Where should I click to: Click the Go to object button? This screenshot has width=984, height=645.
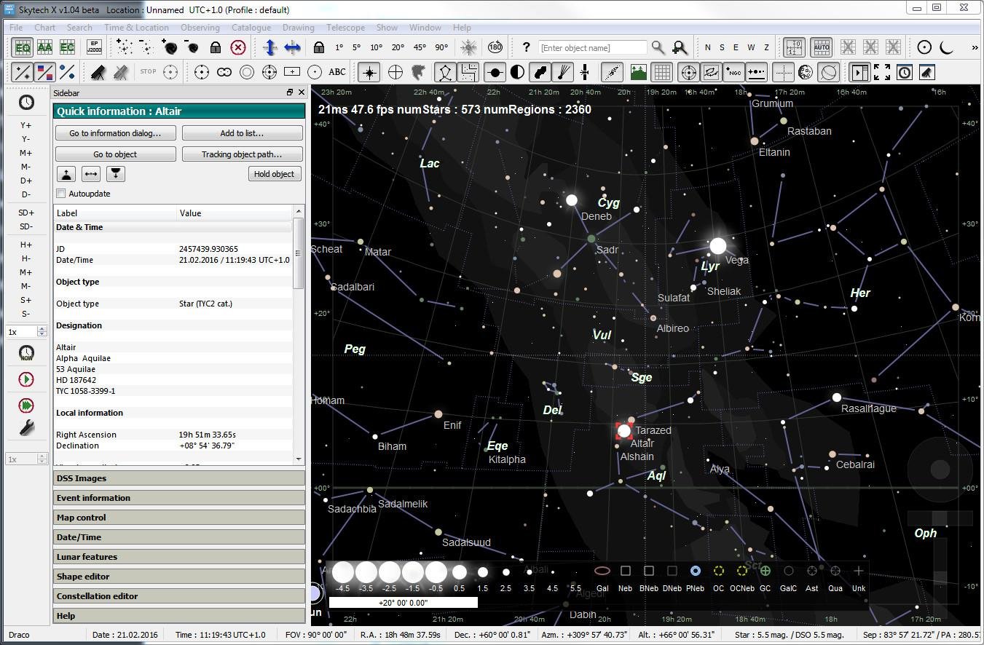click(115, 154)
